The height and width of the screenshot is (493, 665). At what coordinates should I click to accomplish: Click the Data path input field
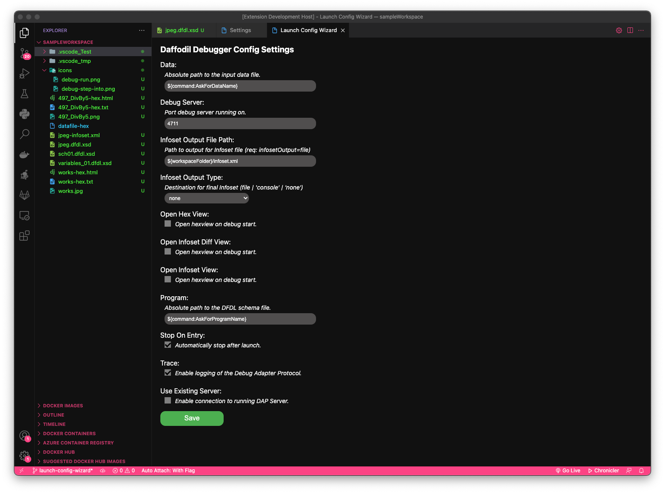click(240, 86)
